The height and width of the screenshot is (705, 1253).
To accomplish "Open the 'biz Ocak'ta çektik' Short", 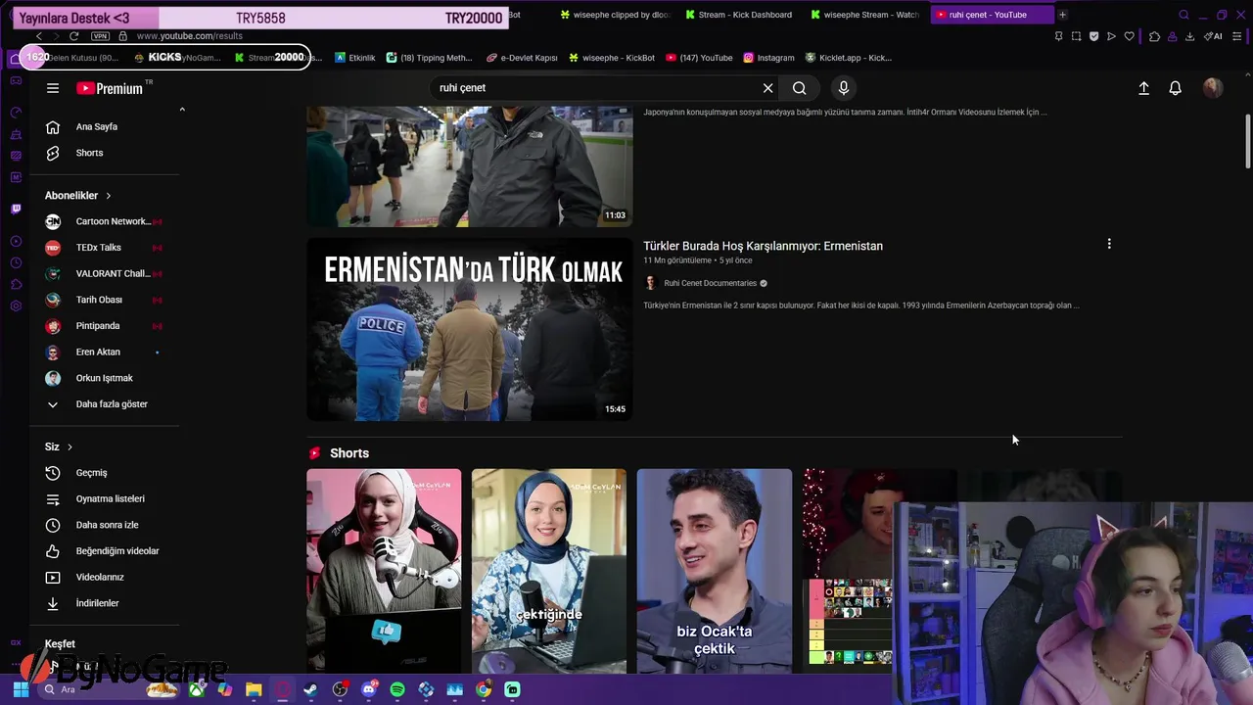I will (x=715, y=571).
